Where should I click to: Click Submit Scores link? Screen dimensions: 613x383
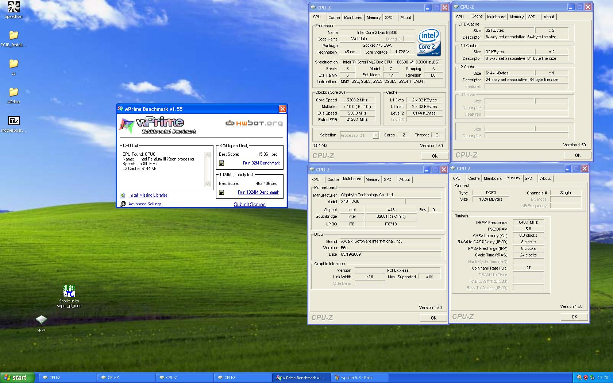[x=250, y=204]
